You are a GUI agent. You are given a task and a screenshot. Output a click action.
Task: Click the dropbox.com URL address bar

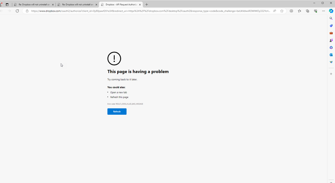point(150,11)
